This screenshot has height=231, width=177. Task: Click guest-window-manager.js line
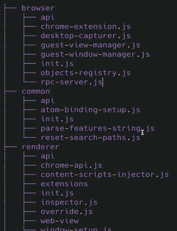[x=95, y=54]
